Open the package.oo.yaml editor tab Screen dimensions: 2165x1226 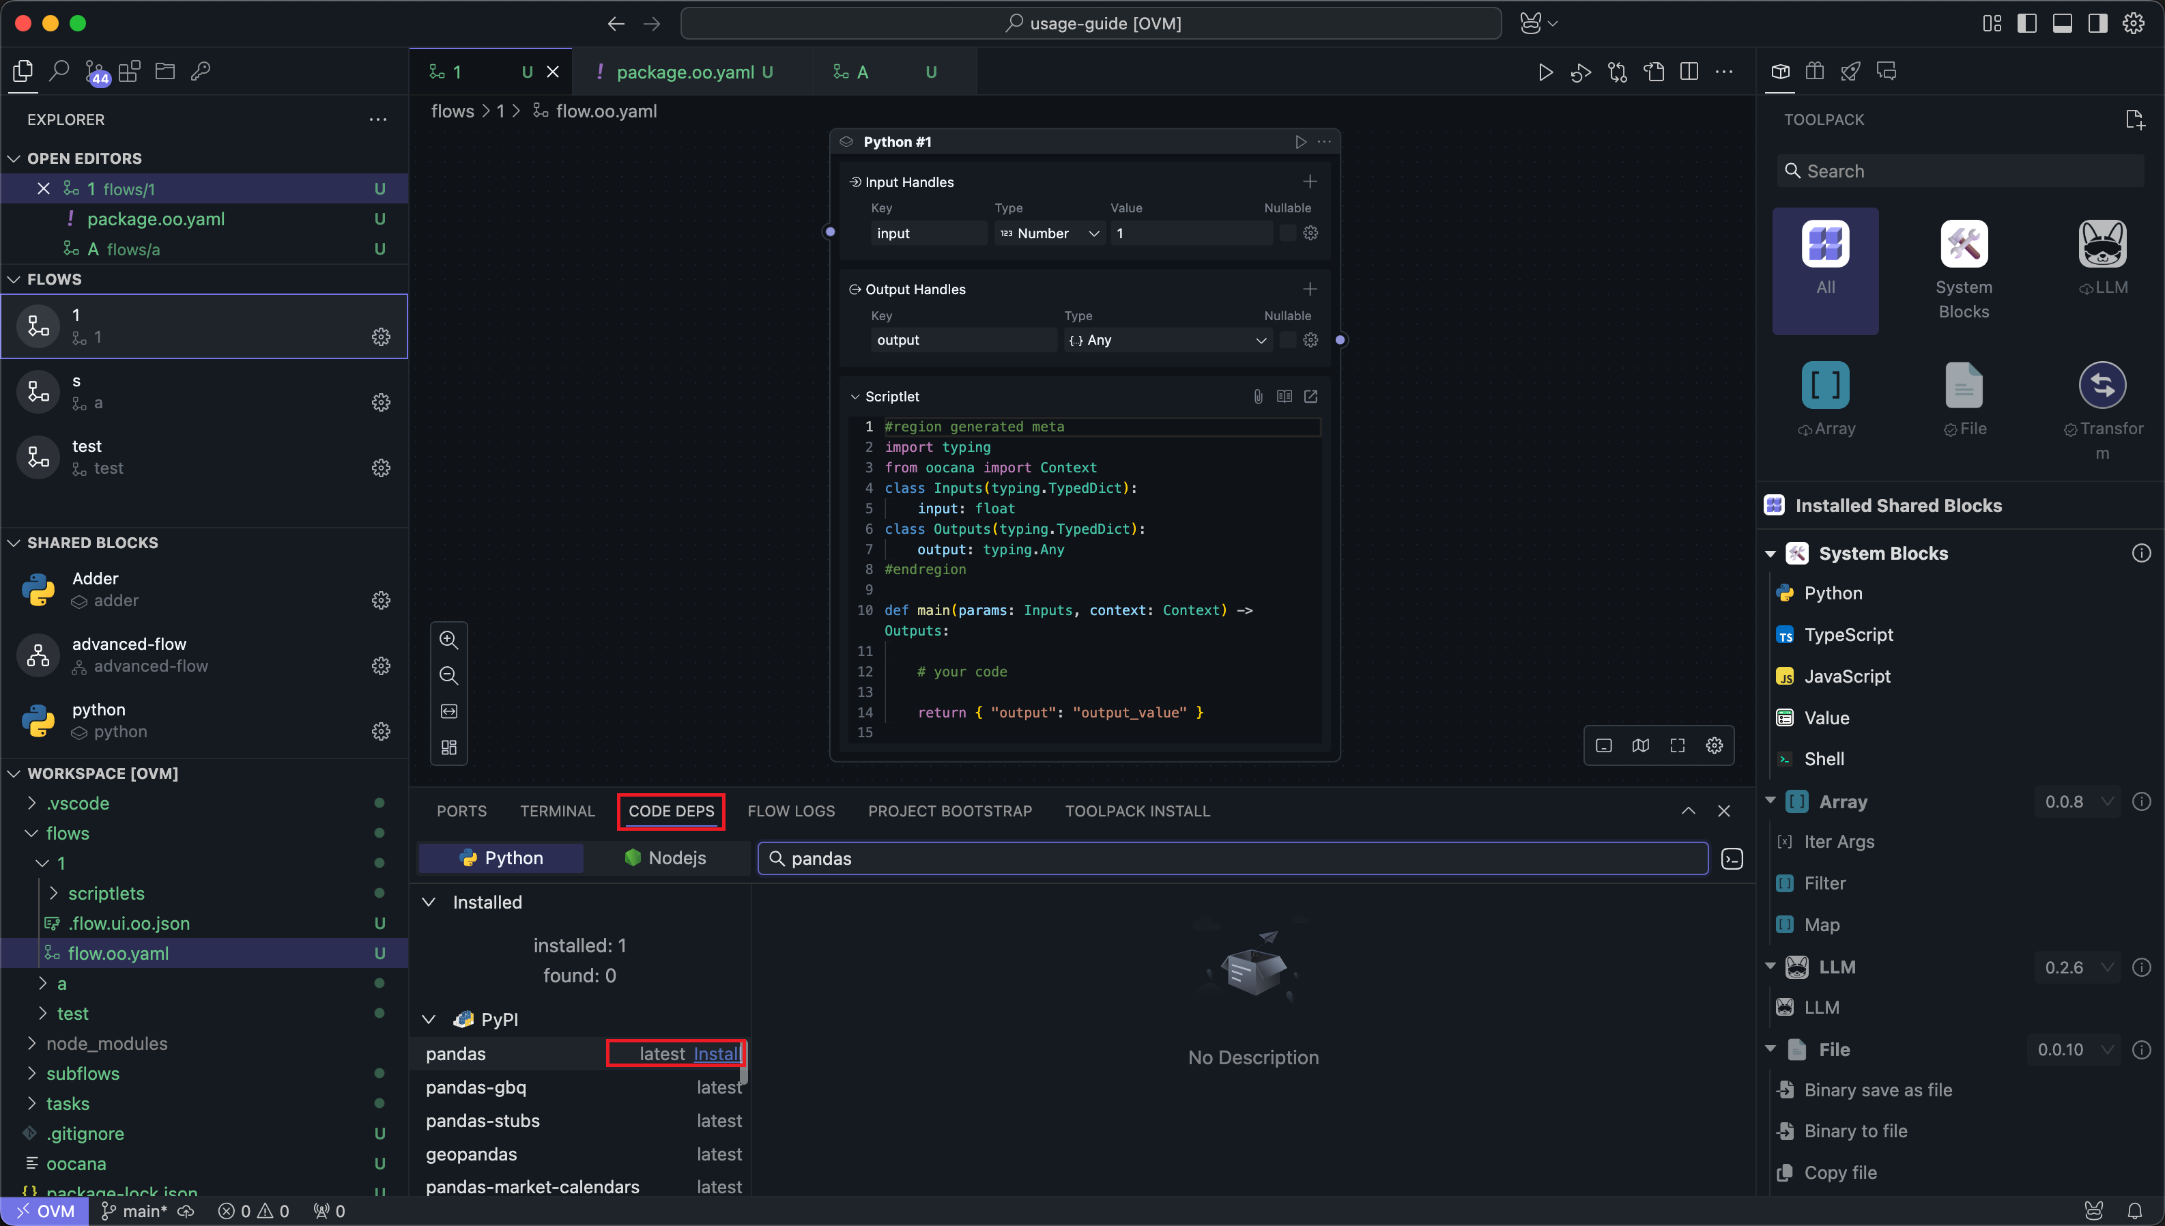(x=685, y=72)
